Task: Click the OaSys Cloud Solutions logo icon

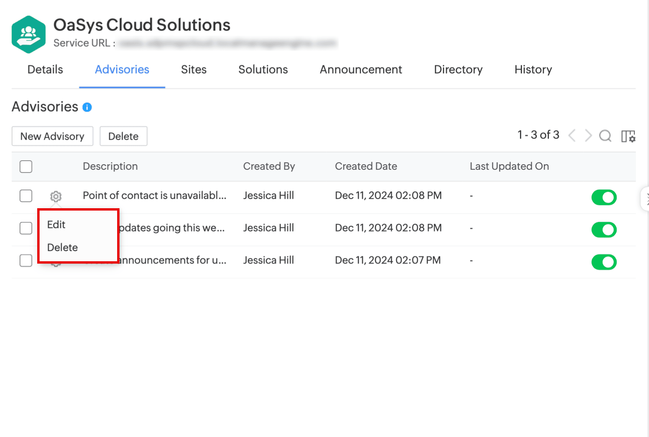Action: pyautogui.click(x=28, y=34)
